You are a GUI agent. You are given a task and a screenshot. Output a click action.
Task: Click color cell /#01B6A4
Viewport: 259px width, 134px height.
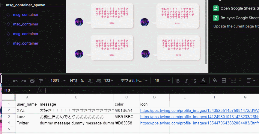(127, 110)
